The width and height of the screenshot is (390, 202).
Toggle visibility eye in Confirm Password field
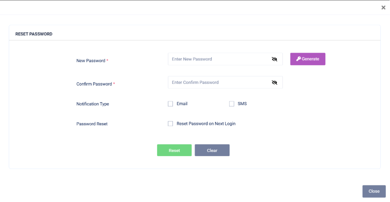[274, 83]
